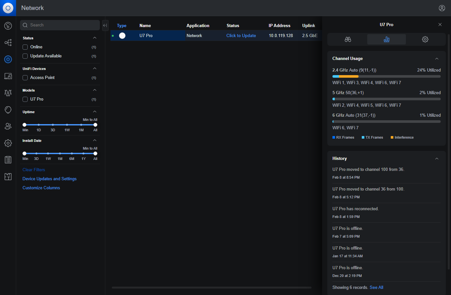Close the U7 Pro details panel
This screenshot has width=451, height=295.
point(440,25)
